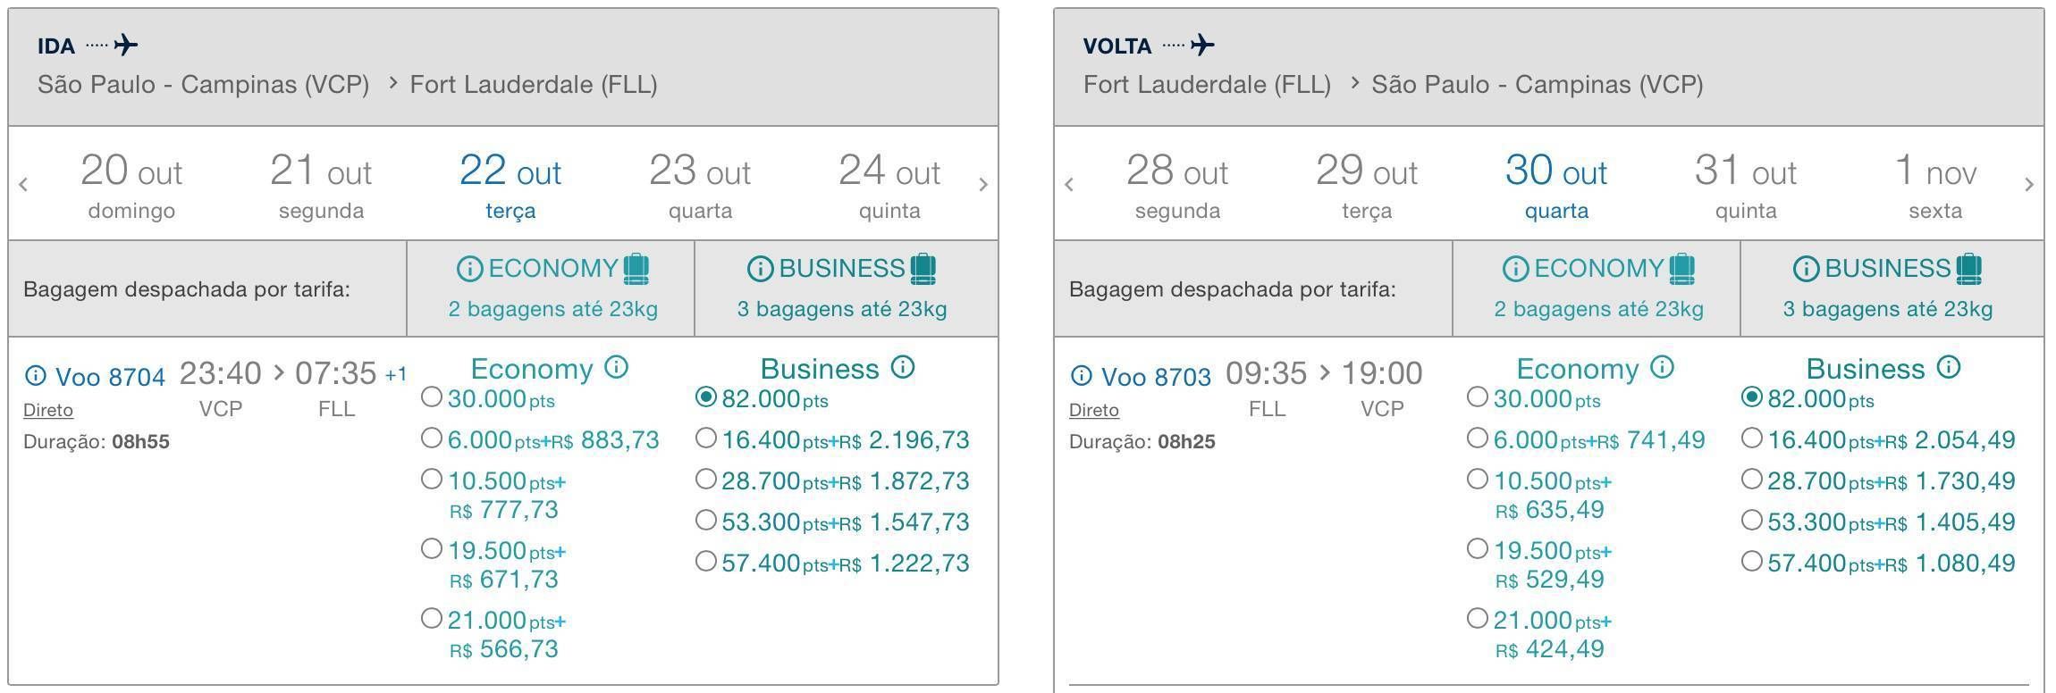Select outbound Business 16.400 pts + R$ 2.196,73
Viewport: 2056px width, 693px height.
tap(706, 438)
